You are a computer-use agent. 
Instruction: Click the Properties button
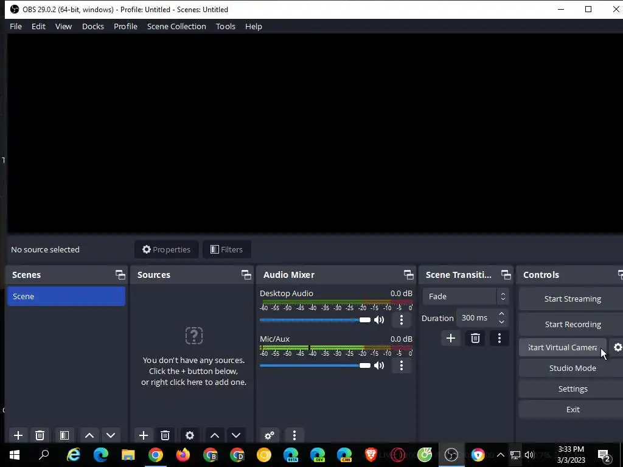(167, 249)
